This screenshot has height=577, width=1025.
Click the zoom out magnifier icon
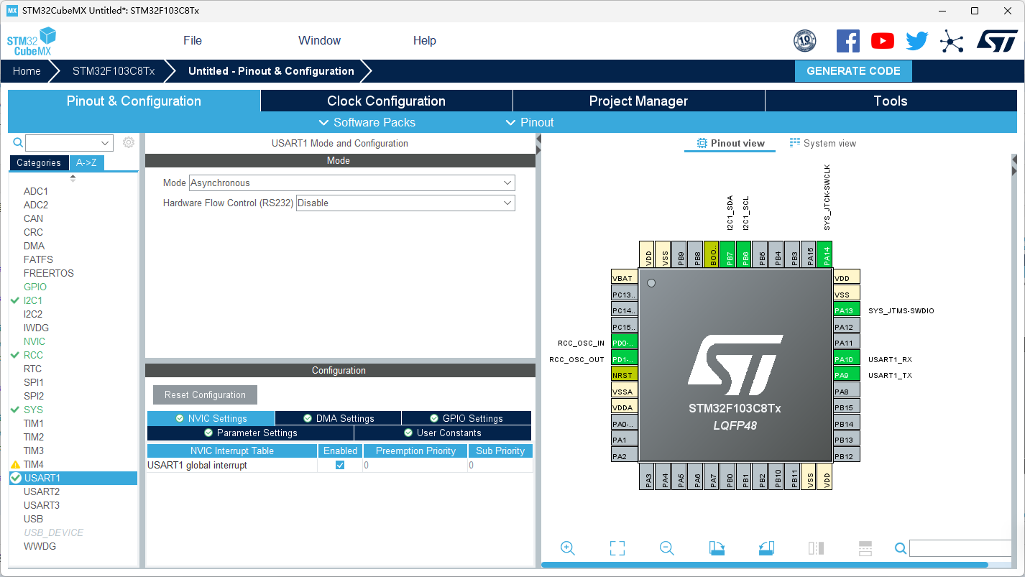[666, 548]
